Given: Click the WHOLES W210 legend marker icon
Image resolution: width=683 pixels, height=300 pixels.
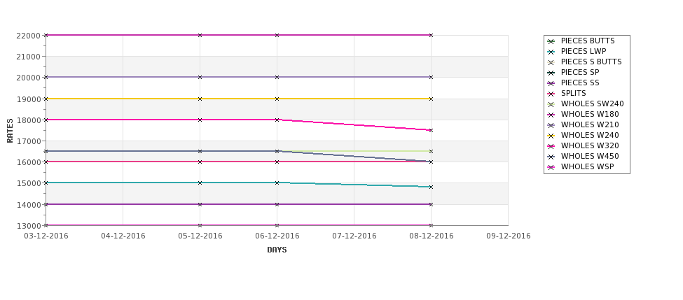Looking at the screenshot, I should click(x=551, y=125).
